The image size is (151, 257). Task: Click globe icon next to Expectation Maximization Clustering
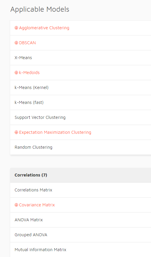(16, 132)
